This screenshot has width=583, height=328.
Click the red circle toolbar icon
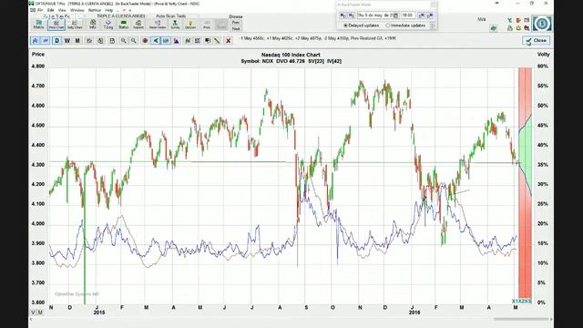point(145,40)
